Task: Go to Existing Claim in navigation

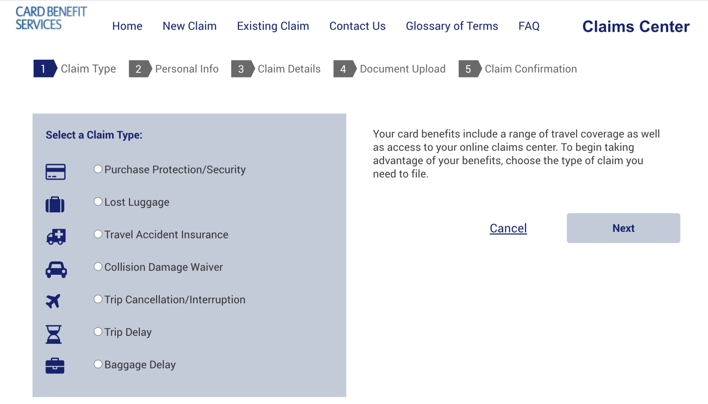Action: pos(273,26)
